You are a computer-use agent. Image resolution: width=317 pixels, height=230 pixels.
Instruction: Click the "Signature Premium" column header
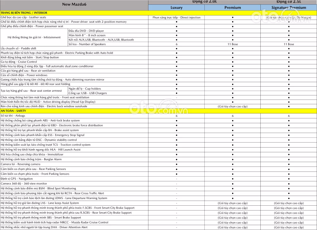(x=289, y=8)
